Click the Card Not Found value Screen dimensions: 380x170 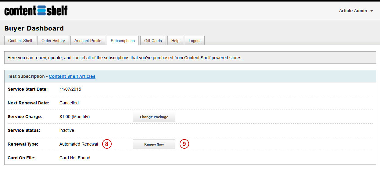(75, 158)
